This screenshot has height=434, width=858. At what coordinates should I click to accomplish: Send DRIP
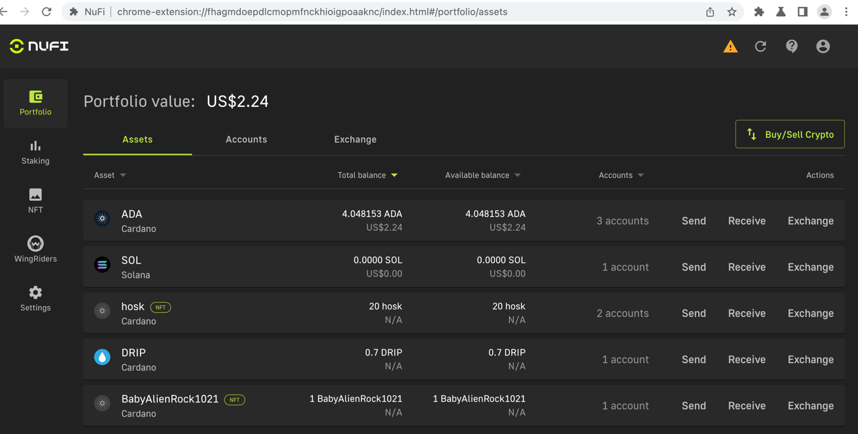(694, 359)
